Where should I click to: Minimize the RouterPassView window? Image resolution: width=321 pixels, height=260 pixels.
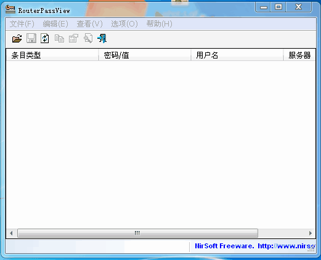point(263,7)
